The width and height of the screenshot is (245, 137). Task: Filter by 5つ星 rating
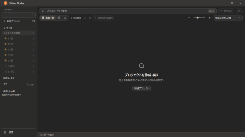[x=19, y=39]
